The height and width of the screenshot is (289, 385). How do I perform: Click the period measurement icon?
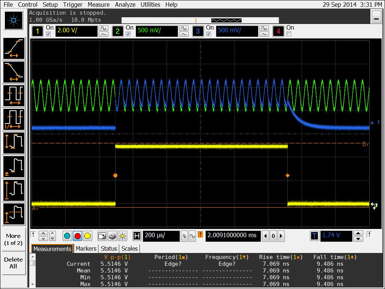14,95
